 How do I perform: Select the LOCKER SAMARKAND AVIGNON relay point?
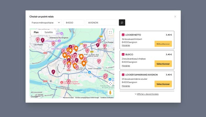pyautogui.click(x=163, y=84)
